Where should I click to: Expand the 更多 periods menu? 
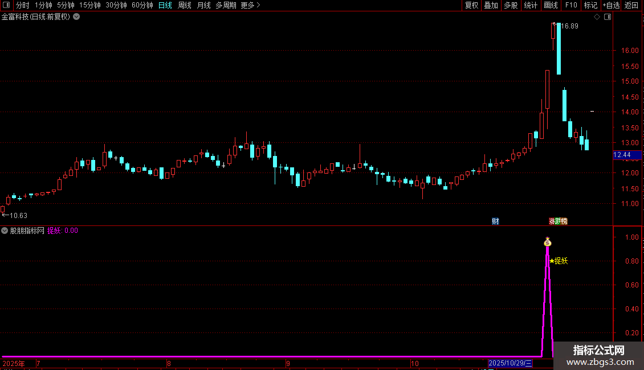click(251, 5)
